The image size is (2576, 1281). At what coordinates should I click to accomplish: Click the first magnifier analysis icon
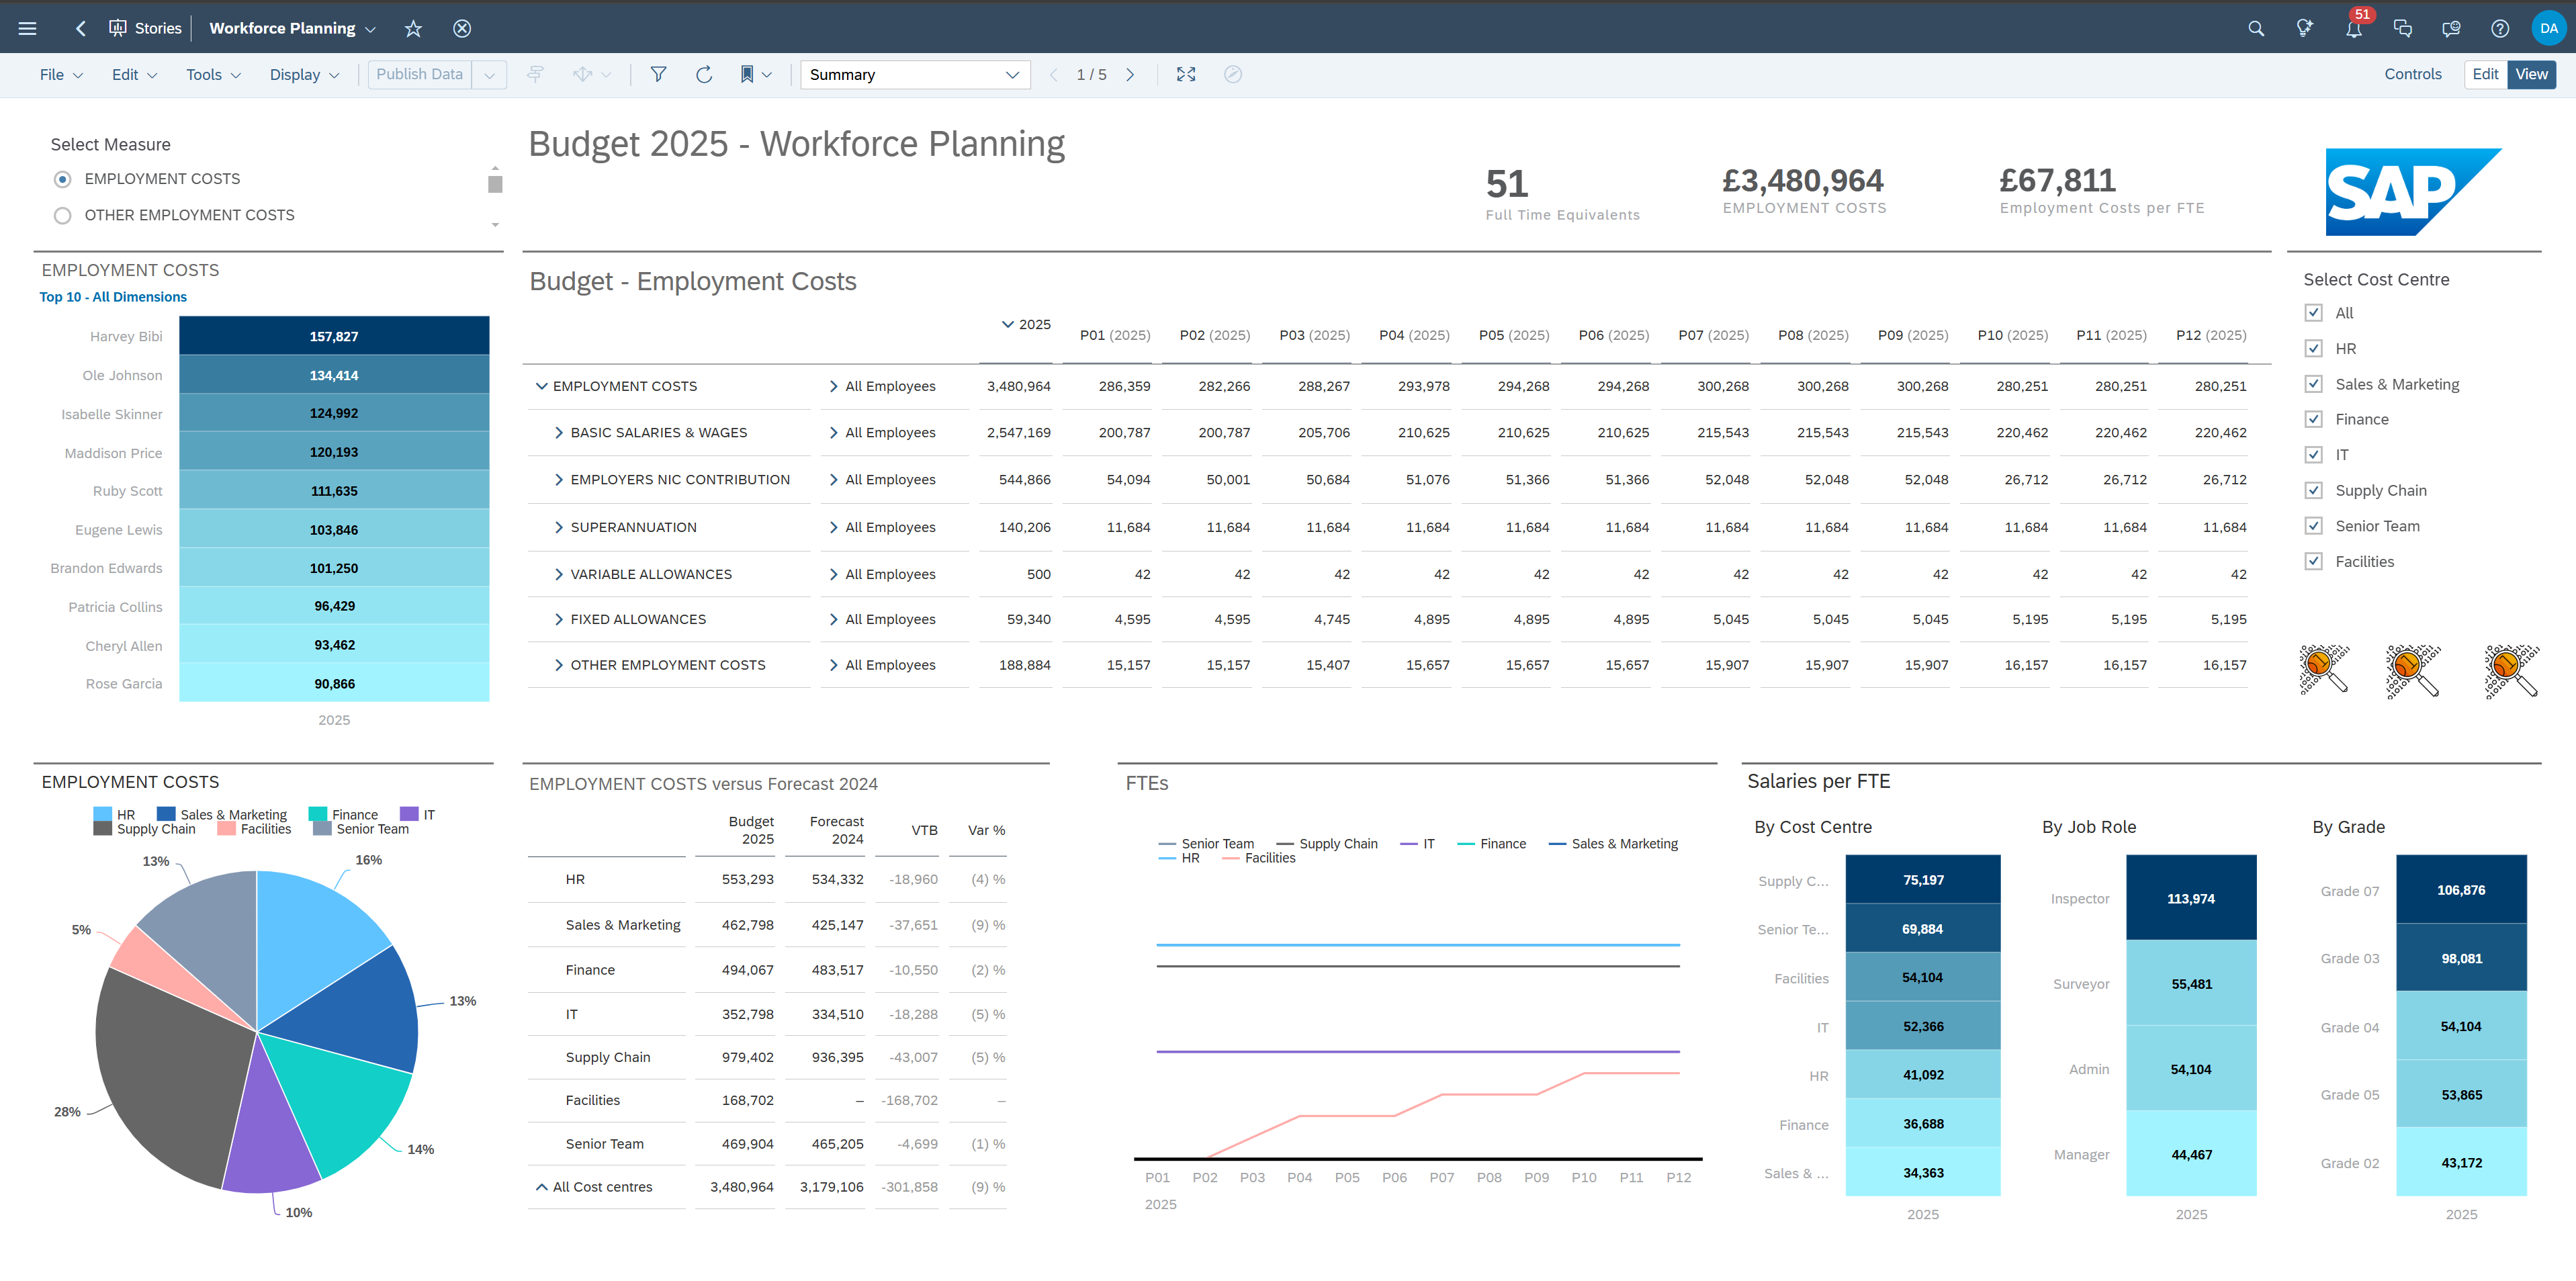click(x=2323, y=669)
